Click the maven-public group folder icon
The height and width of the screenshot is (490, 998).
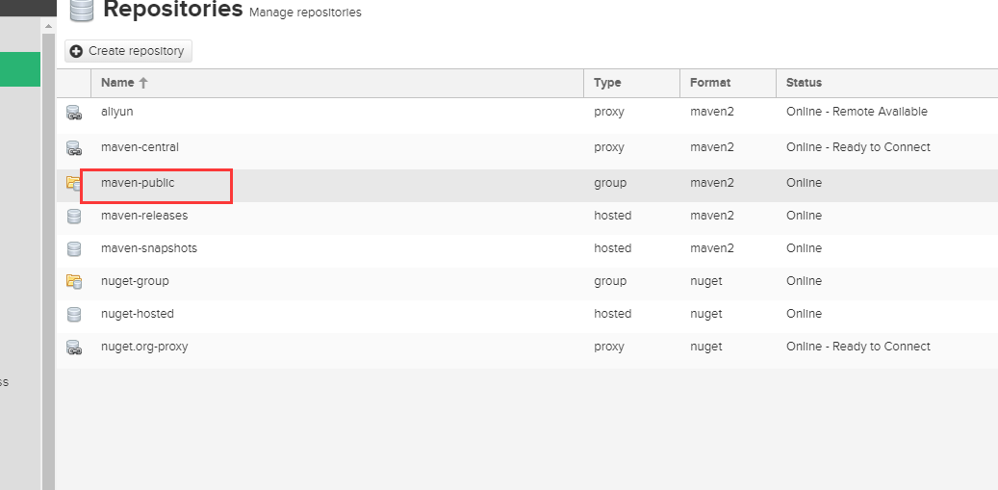pos(74,183)
